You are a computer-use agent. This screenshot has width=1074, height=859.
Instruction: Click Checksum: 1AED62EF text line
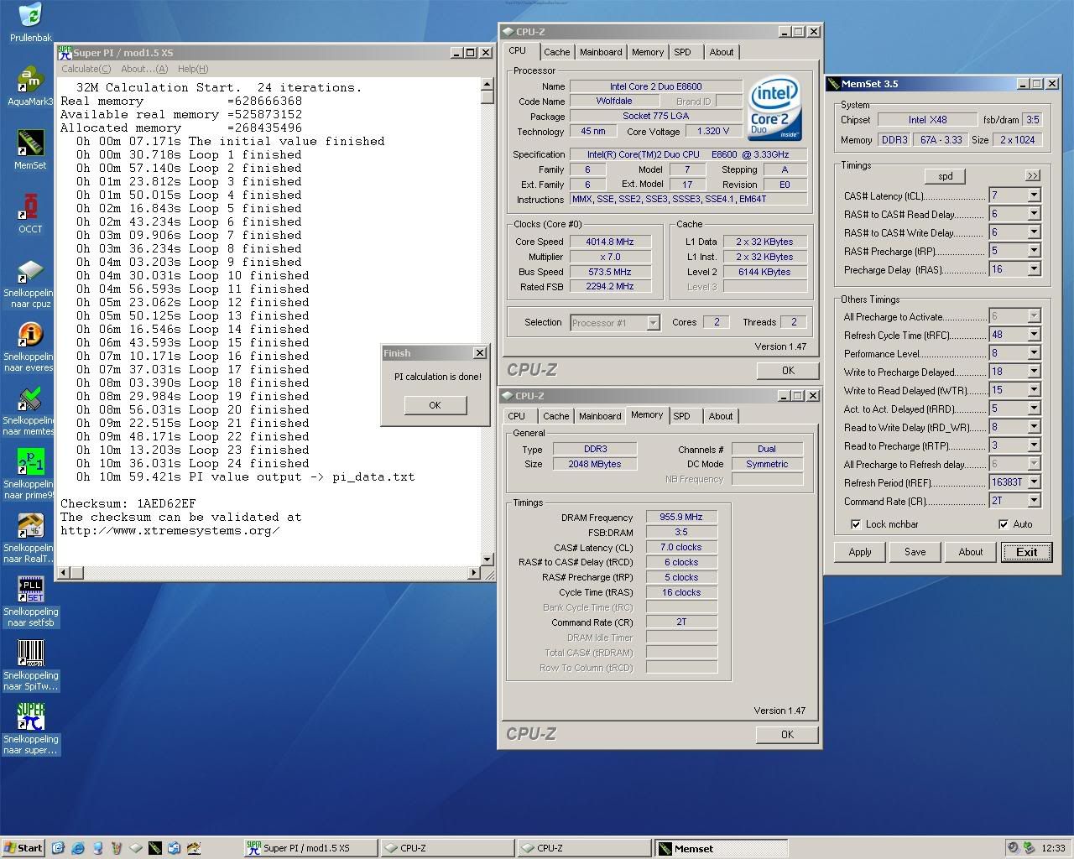point(128,503)
